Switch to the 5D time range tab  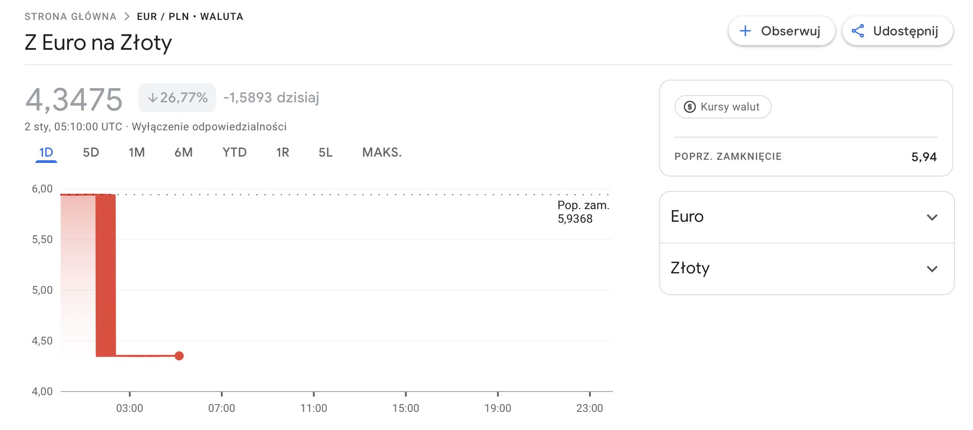(91, 153)
